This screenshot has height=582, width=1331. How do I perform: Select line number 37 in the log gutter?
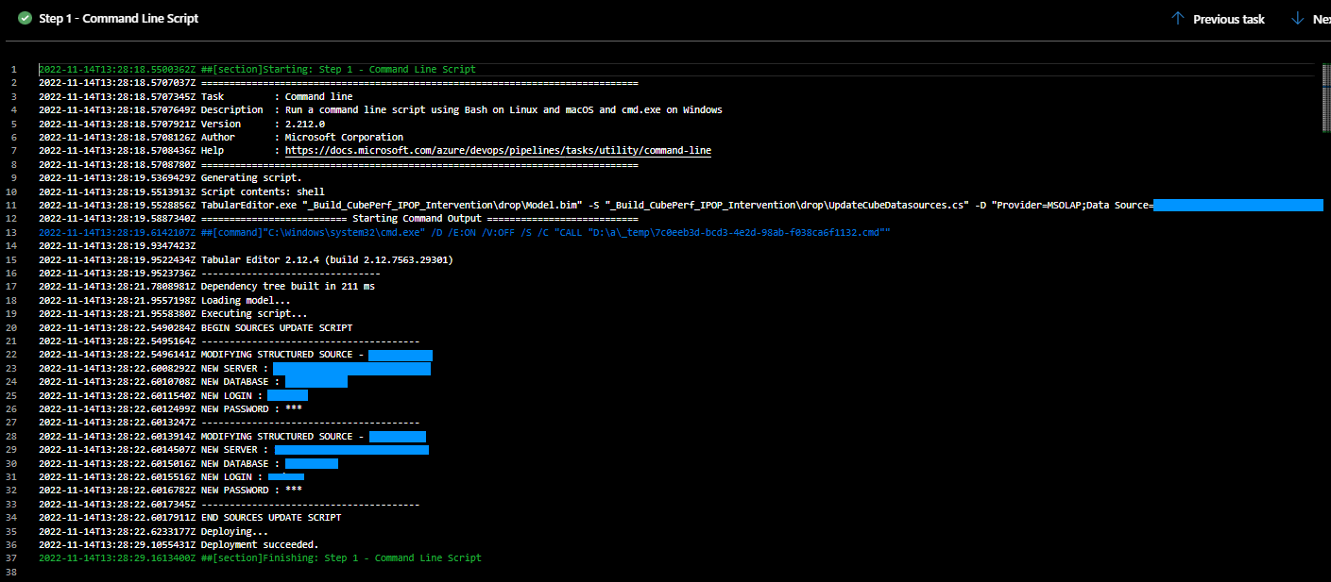[13, 557]
